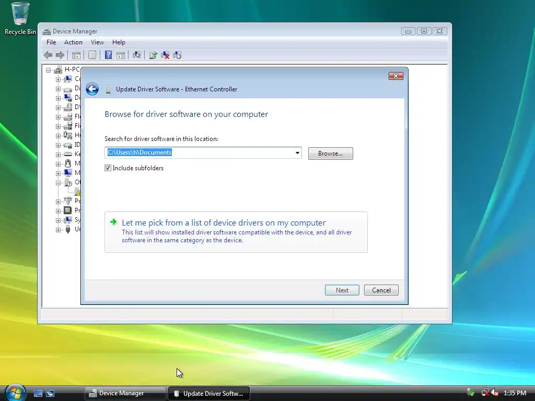Select the Keyboards icon in device tree
The width and height of the screenshot is (535, 401).
point(68,154)
